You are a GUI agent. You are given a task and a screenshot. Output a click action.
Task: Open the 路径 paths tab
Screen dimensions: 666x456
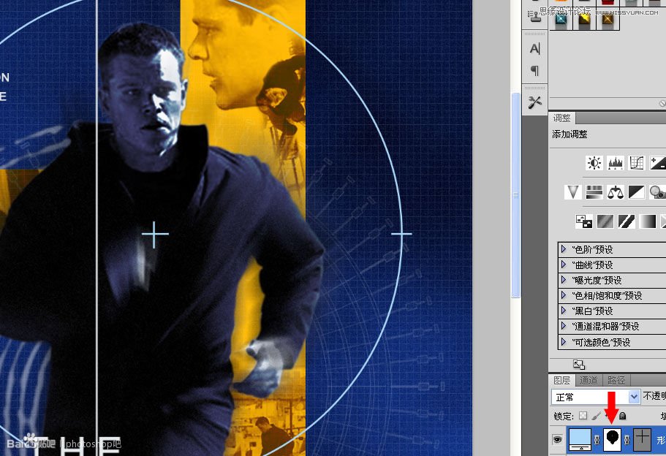pos(616,380)
